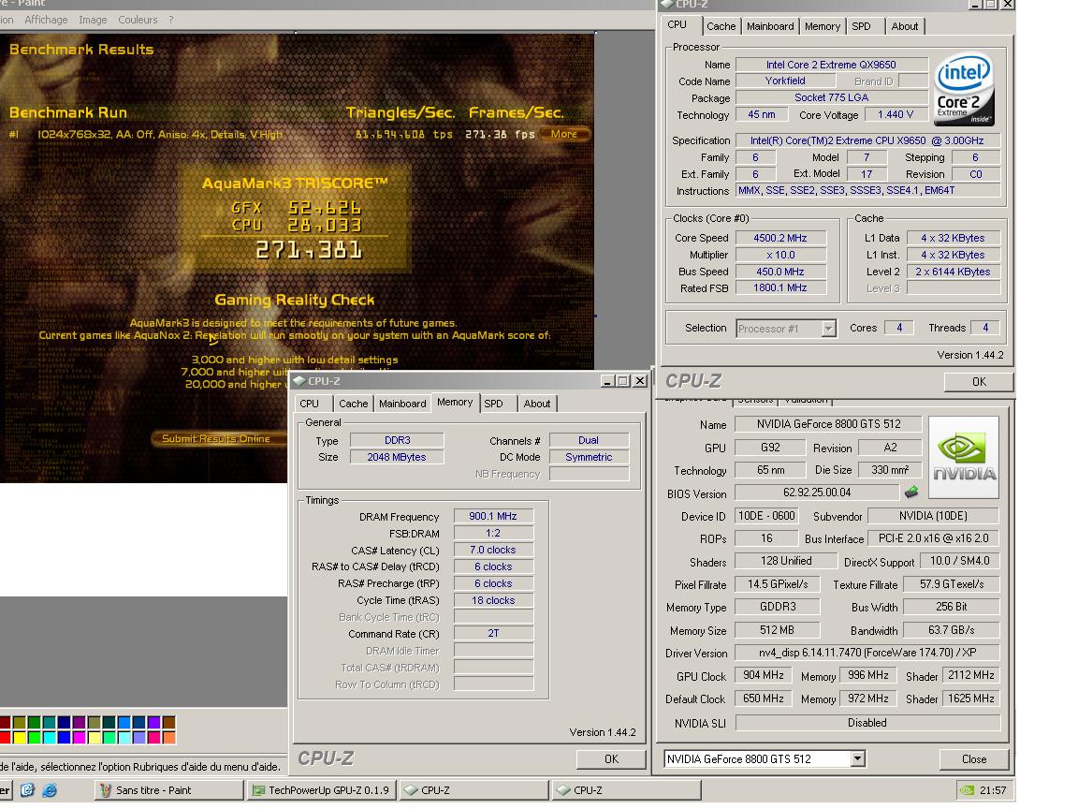Select Cache tab in CPU-Z memory window
Image resolution: width=1078 pixels, height=809 pixels.
point(354,404)
